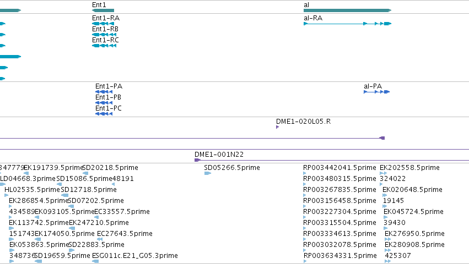Click the EC33557.5prime label

(122, 212)
